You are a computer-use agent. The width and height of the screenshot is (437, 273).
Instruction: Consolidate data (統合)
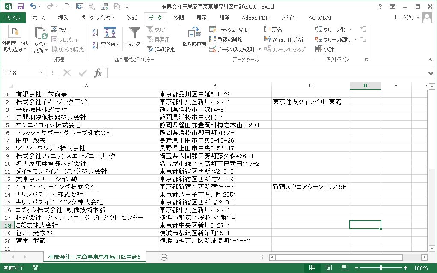273,29
